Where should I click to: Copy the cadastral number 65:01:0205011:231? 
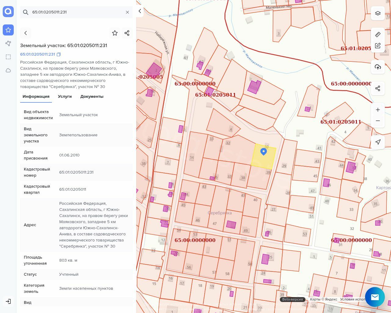click(59, 54)
